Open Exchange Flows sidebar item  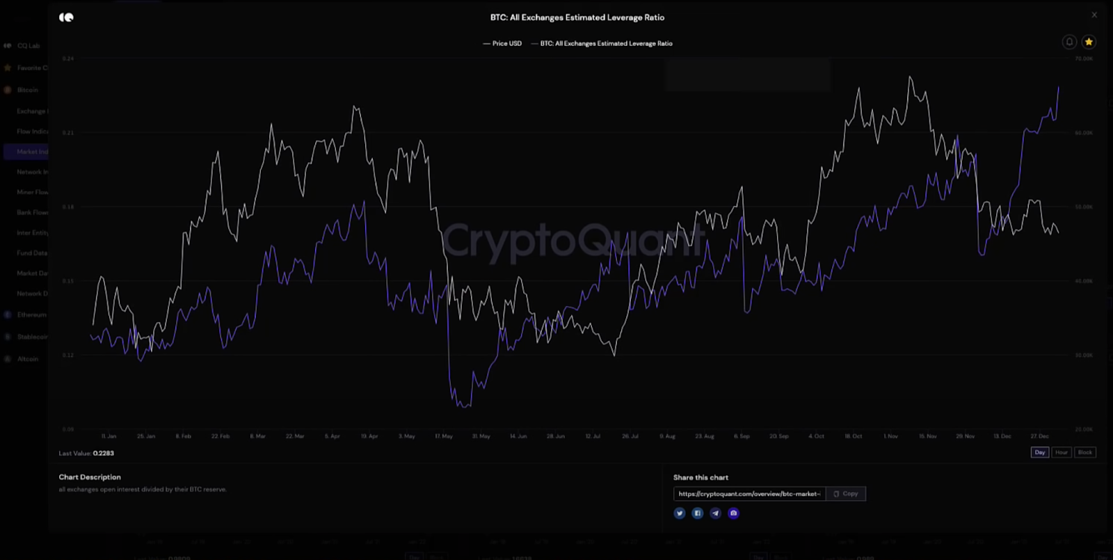pos(32,111)
